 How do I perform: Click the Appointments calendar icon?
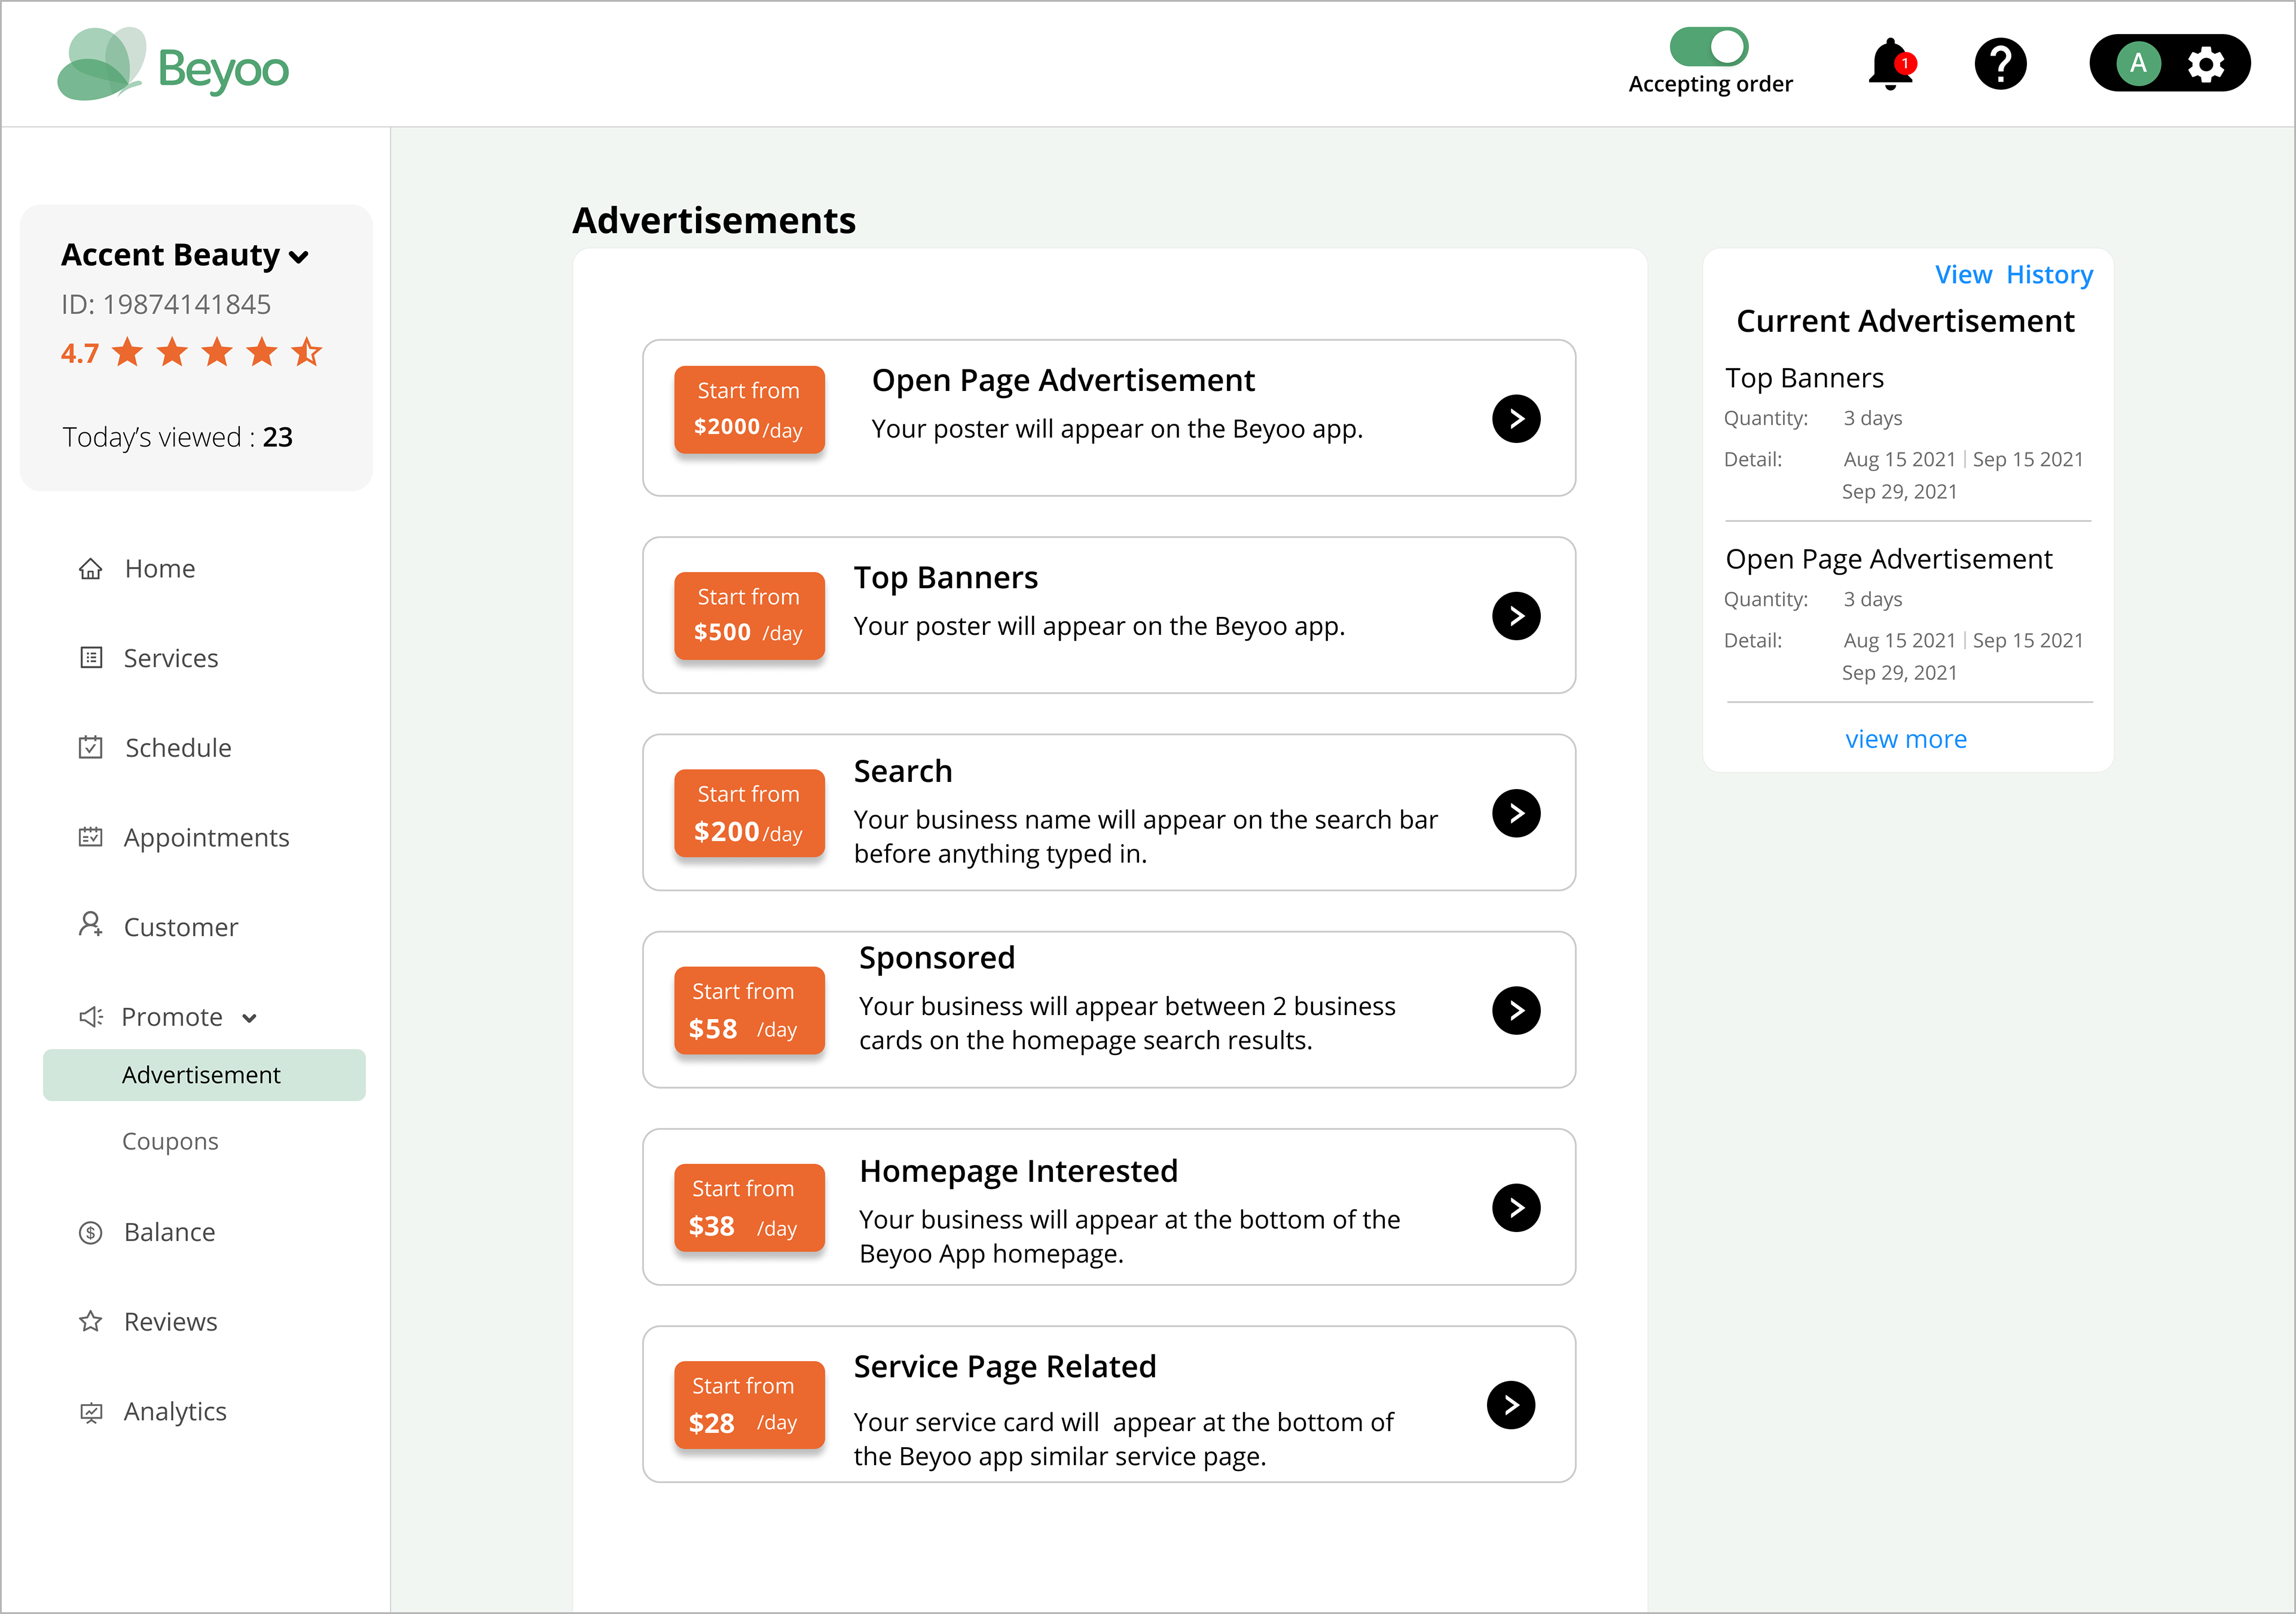(91, 837)
